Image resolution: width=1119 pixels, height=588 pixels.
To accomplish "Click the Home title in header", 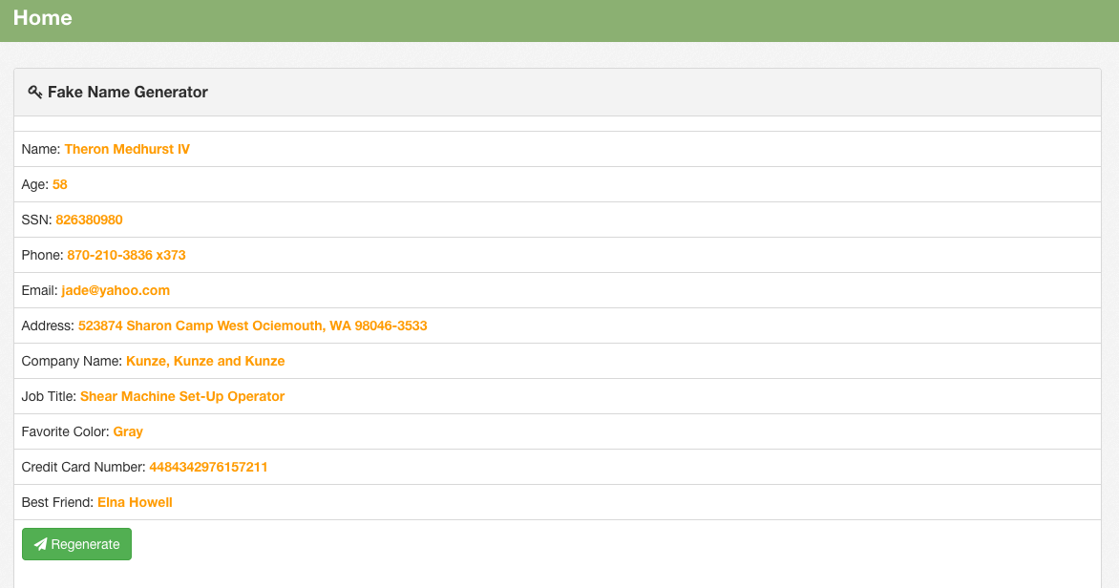I will [x=43, y=18].
